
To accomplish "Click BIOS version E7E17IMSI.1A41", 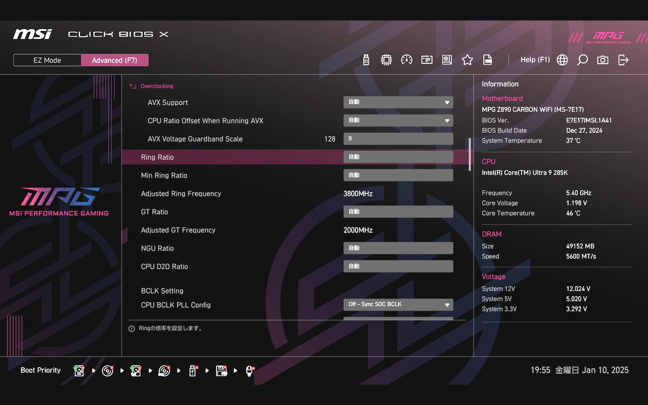I will (589, 120).
